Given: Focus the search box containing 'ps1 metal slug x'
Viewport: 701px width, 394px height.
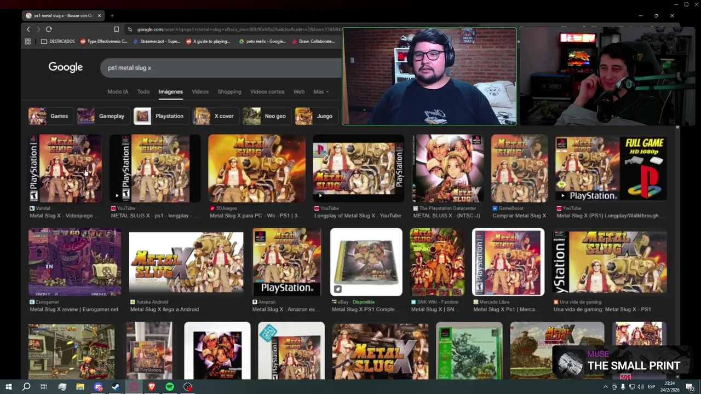Looking at the screenshot, I should 221,68.
